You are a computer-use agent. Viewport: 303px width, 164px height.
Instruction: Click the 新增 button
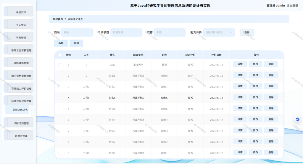[61, 43]
